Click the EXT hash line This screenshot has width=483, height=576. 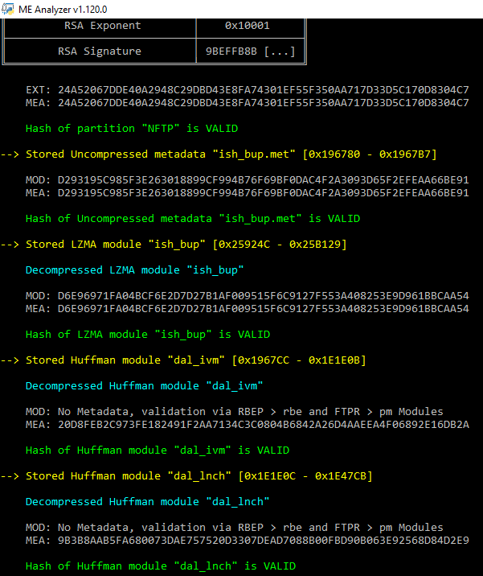247,89
